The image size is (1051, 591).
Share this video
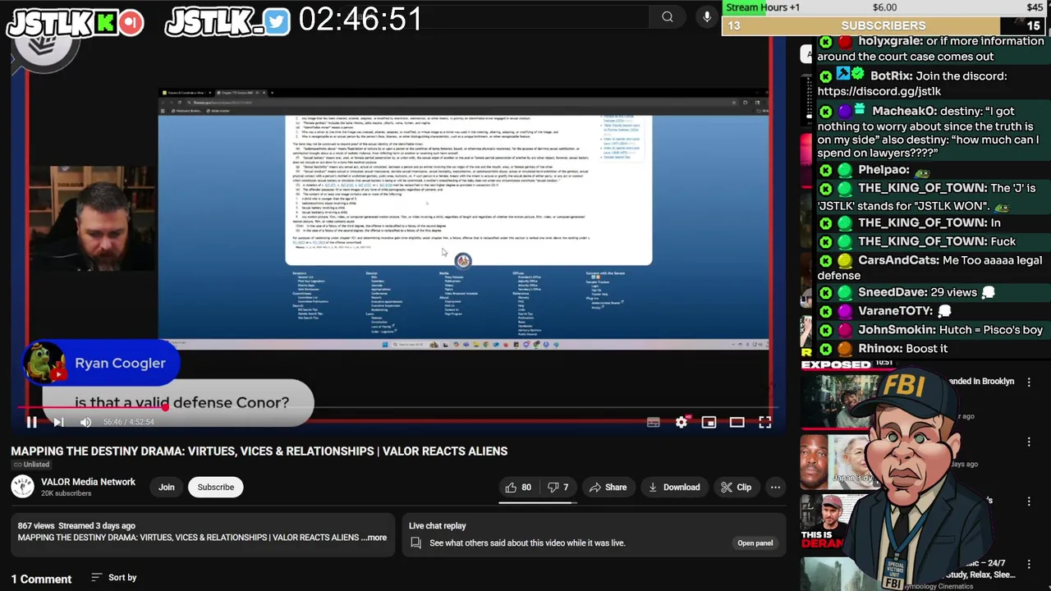pos(608,487)
